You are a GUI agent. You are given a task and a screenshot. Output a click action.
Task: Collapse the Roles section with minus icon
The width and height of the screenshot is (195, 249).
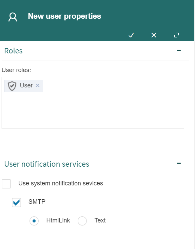tap(179, 50)
